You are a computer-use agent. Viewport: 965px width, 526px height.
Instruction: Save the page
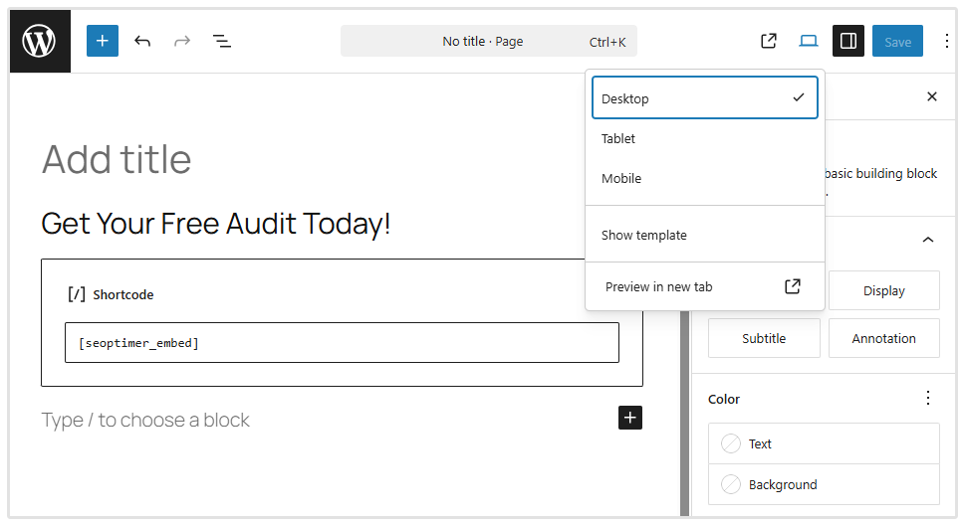(897, 41)
